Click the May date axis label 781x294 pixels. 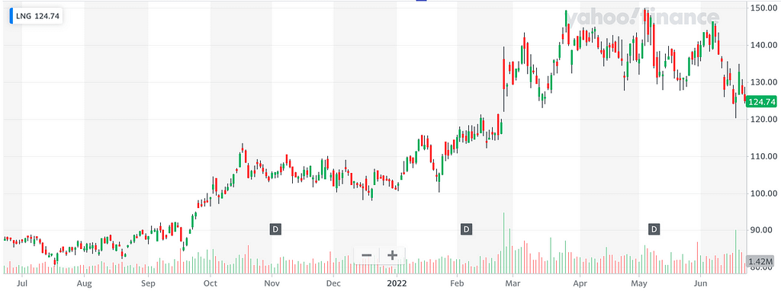pos(639,284)
